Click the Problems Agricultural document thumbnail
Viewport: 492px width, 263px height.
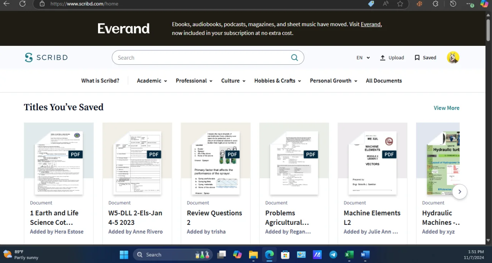pyautogui.click(x=294, y=162)
